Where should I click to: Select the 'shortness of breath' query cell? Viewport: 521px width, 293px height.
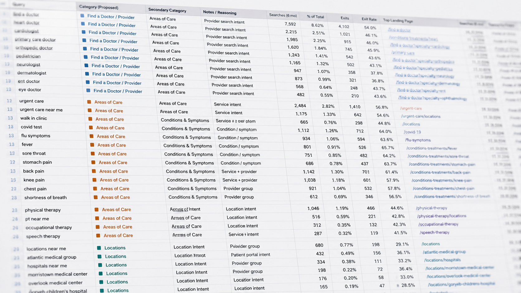click(45, 197)
